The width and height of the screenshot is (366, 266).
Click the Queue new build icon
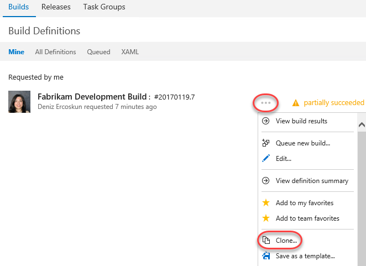click(x=265, y=143)
